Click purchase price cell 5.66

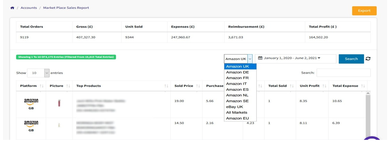210,101
